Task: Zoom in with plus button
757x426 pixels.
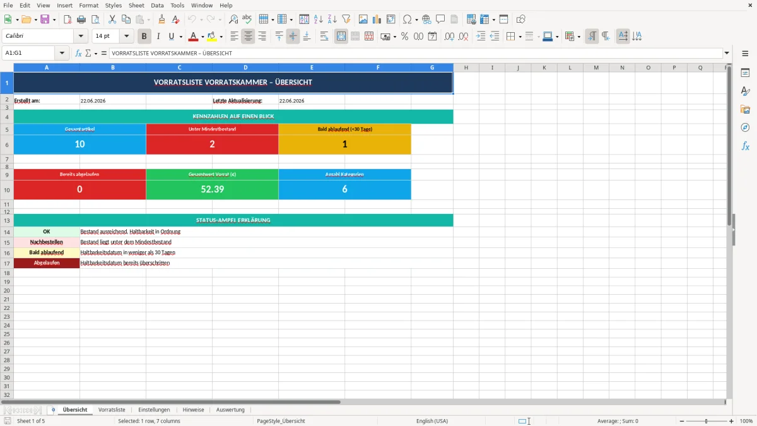Action: [x=732, y=421]
